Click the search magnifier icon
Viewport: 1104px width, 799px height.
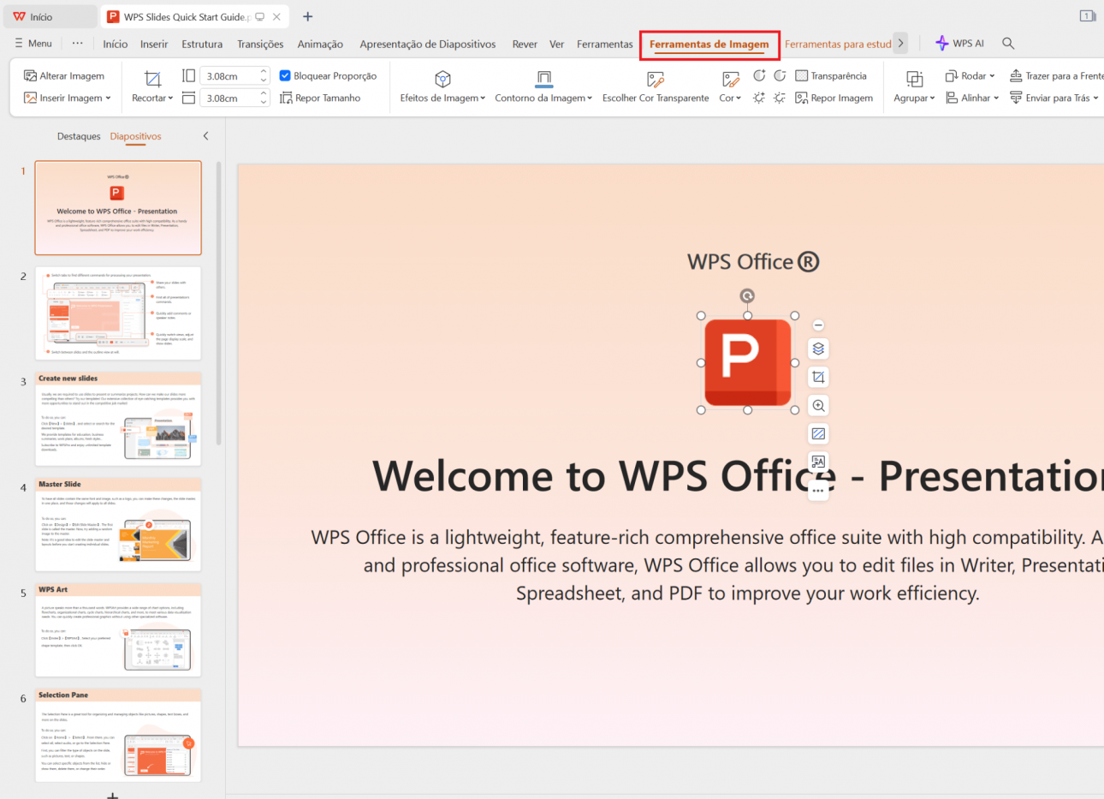point(1008,43)
